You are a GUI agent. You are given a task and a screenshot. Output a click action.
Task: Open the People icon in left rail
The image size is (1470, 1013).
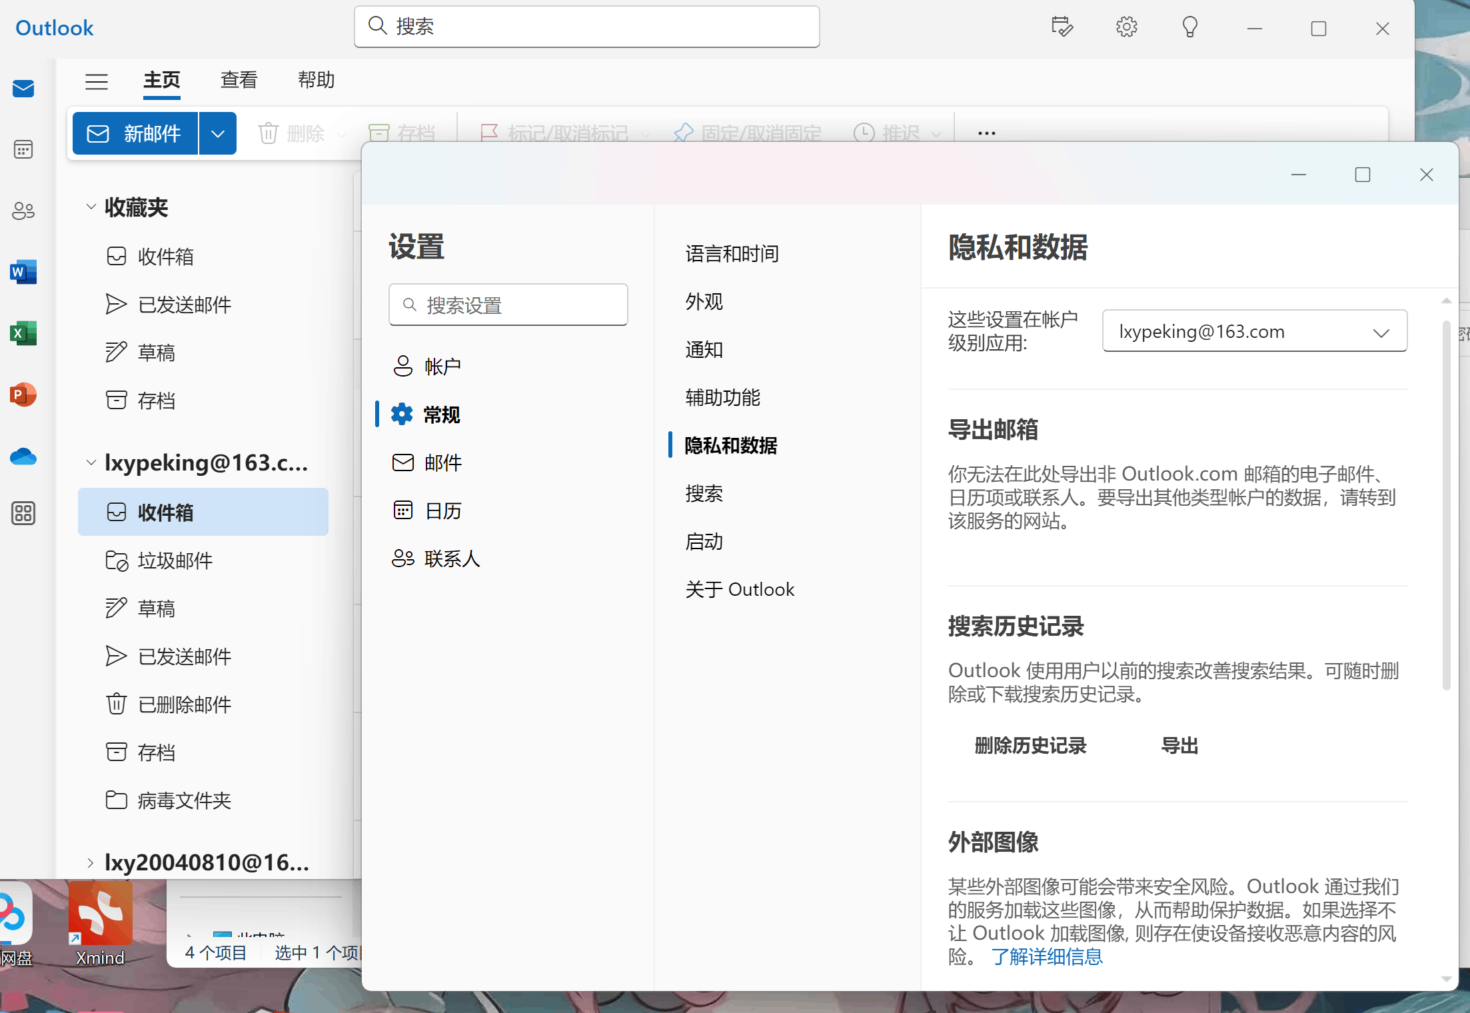point(23,211)
